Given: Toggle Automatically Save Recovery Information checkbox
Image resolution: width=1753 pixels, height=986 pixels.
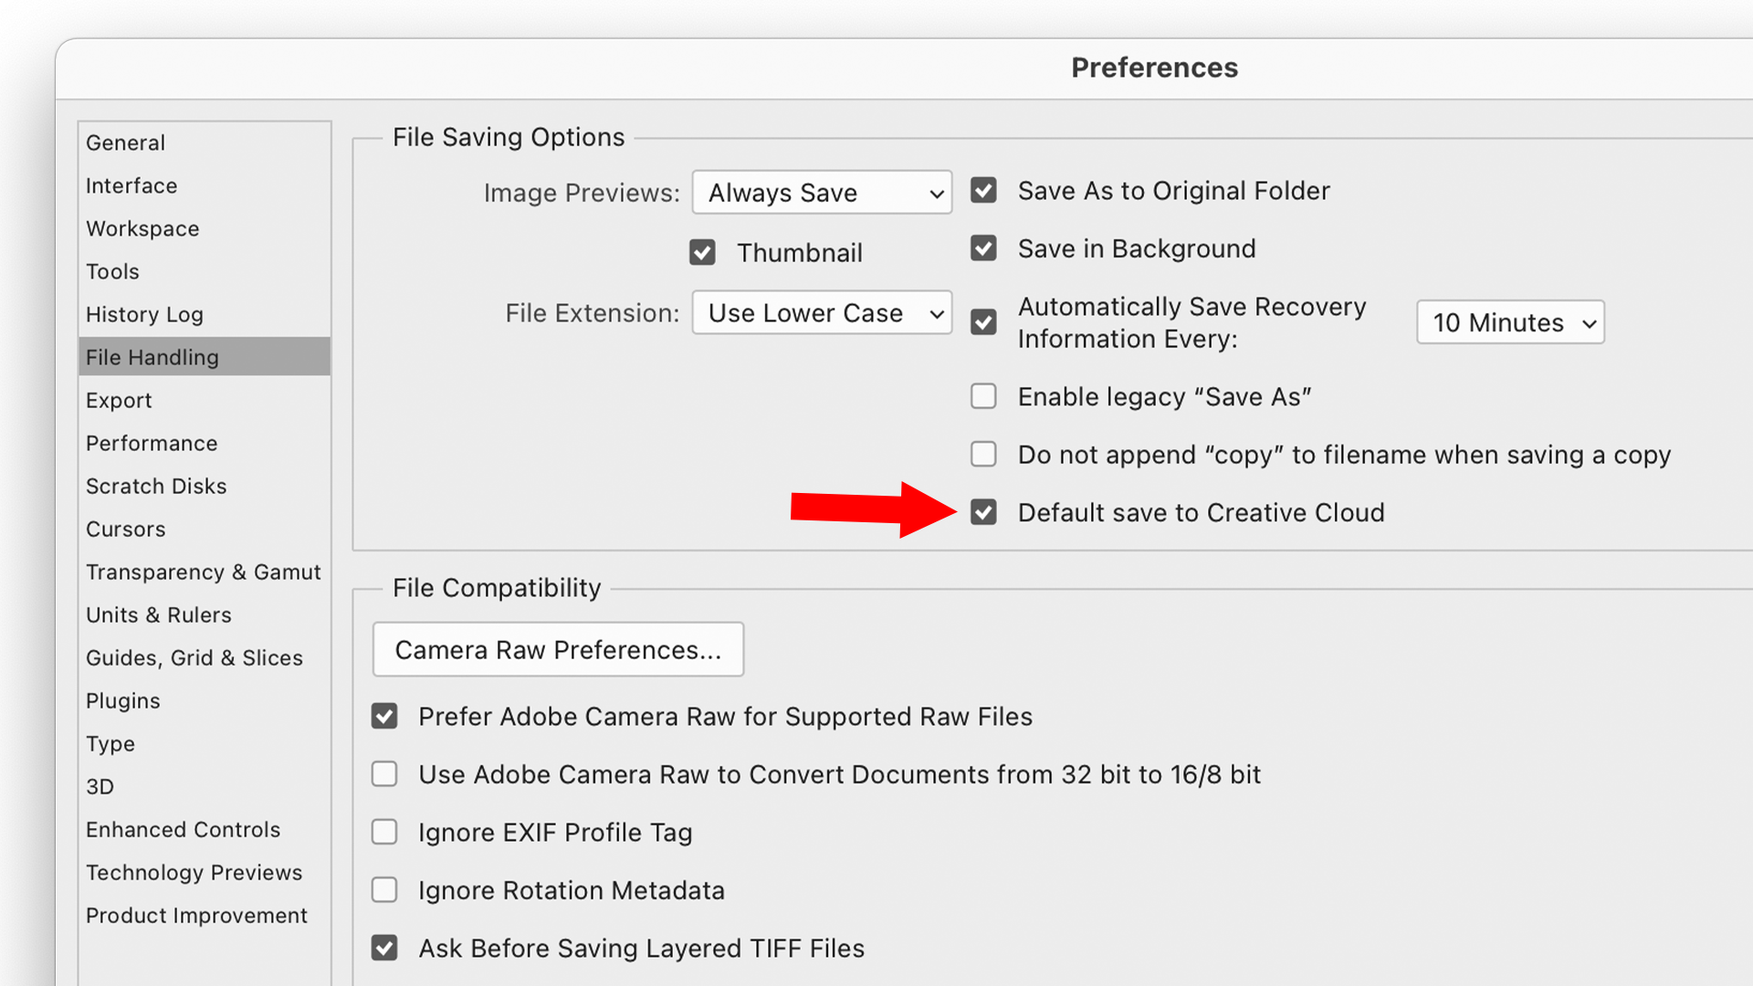Looking at the screenshot, I should (x=983, y=322).
